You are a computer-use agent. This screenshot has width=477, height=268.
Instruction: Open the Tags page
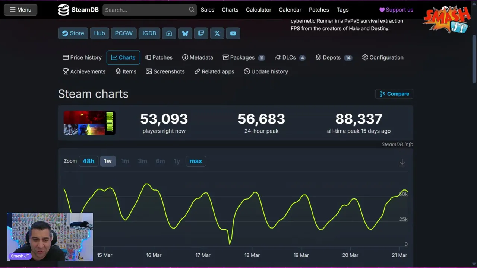tap(342, 10)
